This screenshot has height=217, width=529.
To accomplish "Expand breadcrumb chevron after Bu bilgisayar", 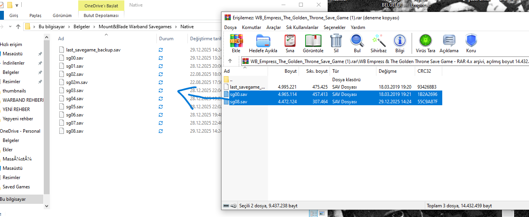I will point(69,27).
